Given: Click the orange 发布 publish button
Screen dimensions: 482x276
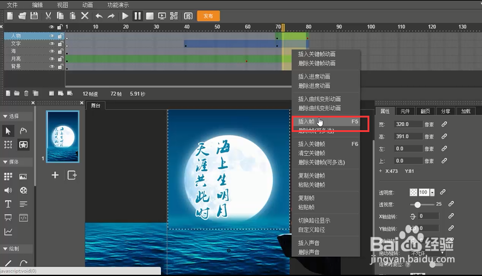Looking at the screenshot, I should pos(208,16).
